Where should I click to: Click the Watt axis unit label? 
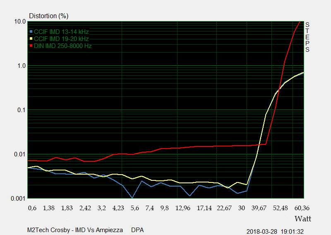(303, 219)
